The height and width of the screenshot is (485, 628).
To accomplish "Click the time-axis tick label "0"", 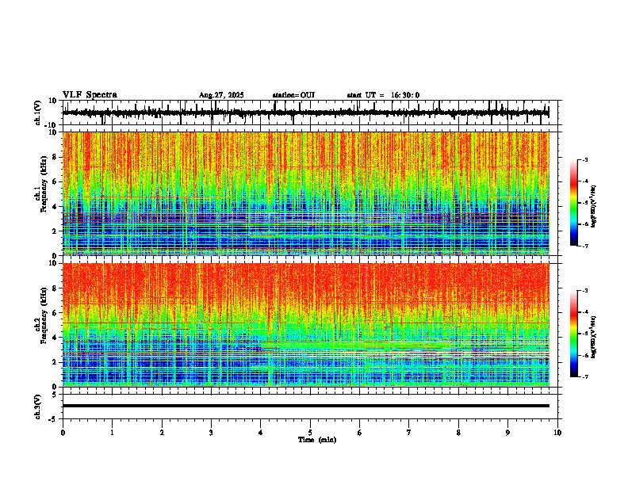I will tap(63, 433).
